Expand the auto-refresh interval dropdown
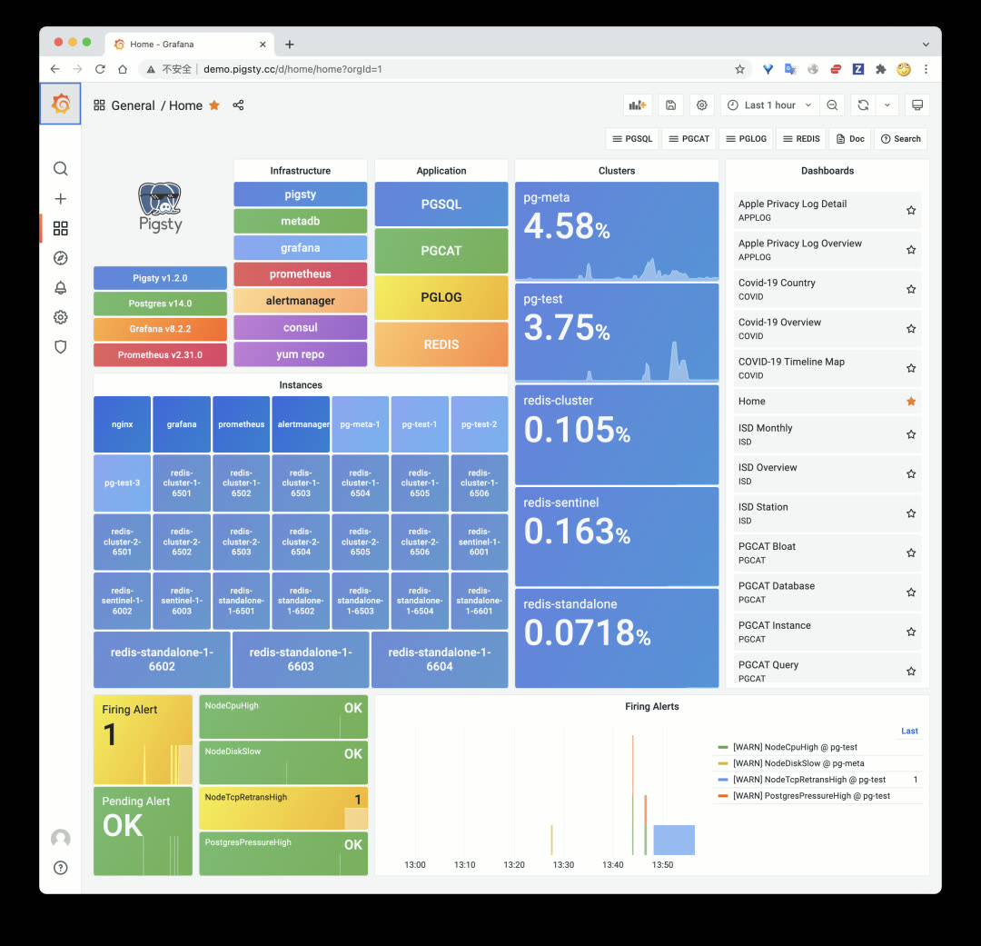 887,105
